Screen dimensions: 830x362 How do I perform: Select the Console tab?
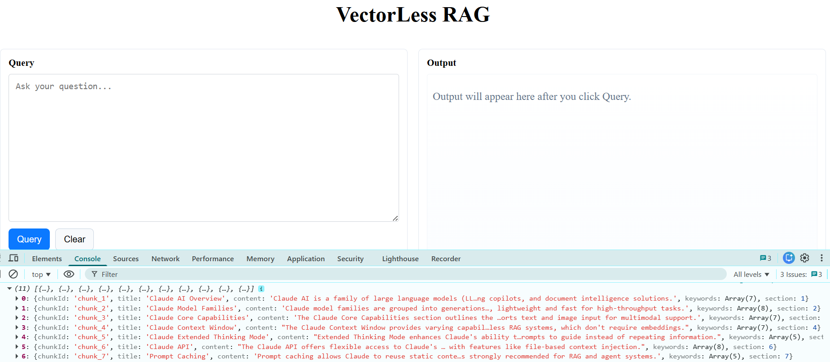88,259
